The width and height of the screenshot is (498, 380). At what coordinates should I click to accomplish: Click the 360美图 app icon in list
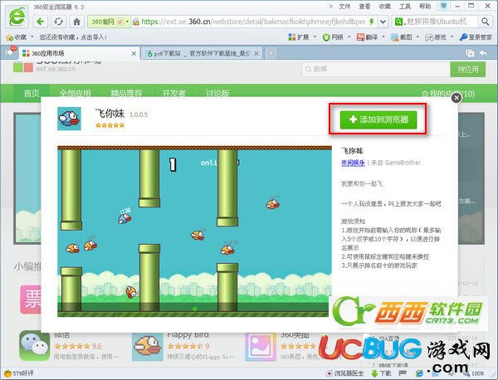pos(261,347)
